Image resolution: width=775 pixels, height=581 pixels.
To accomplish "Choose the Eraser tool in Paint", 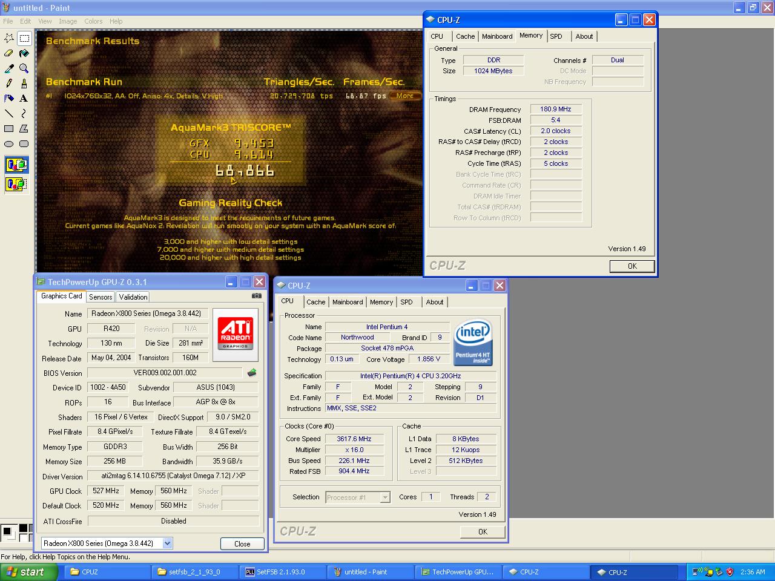I will [9, 53].
